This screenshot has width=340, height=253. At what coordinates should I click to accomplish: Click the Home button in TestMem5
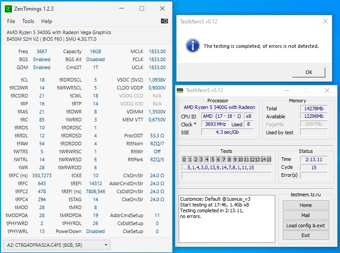point(306,205)
